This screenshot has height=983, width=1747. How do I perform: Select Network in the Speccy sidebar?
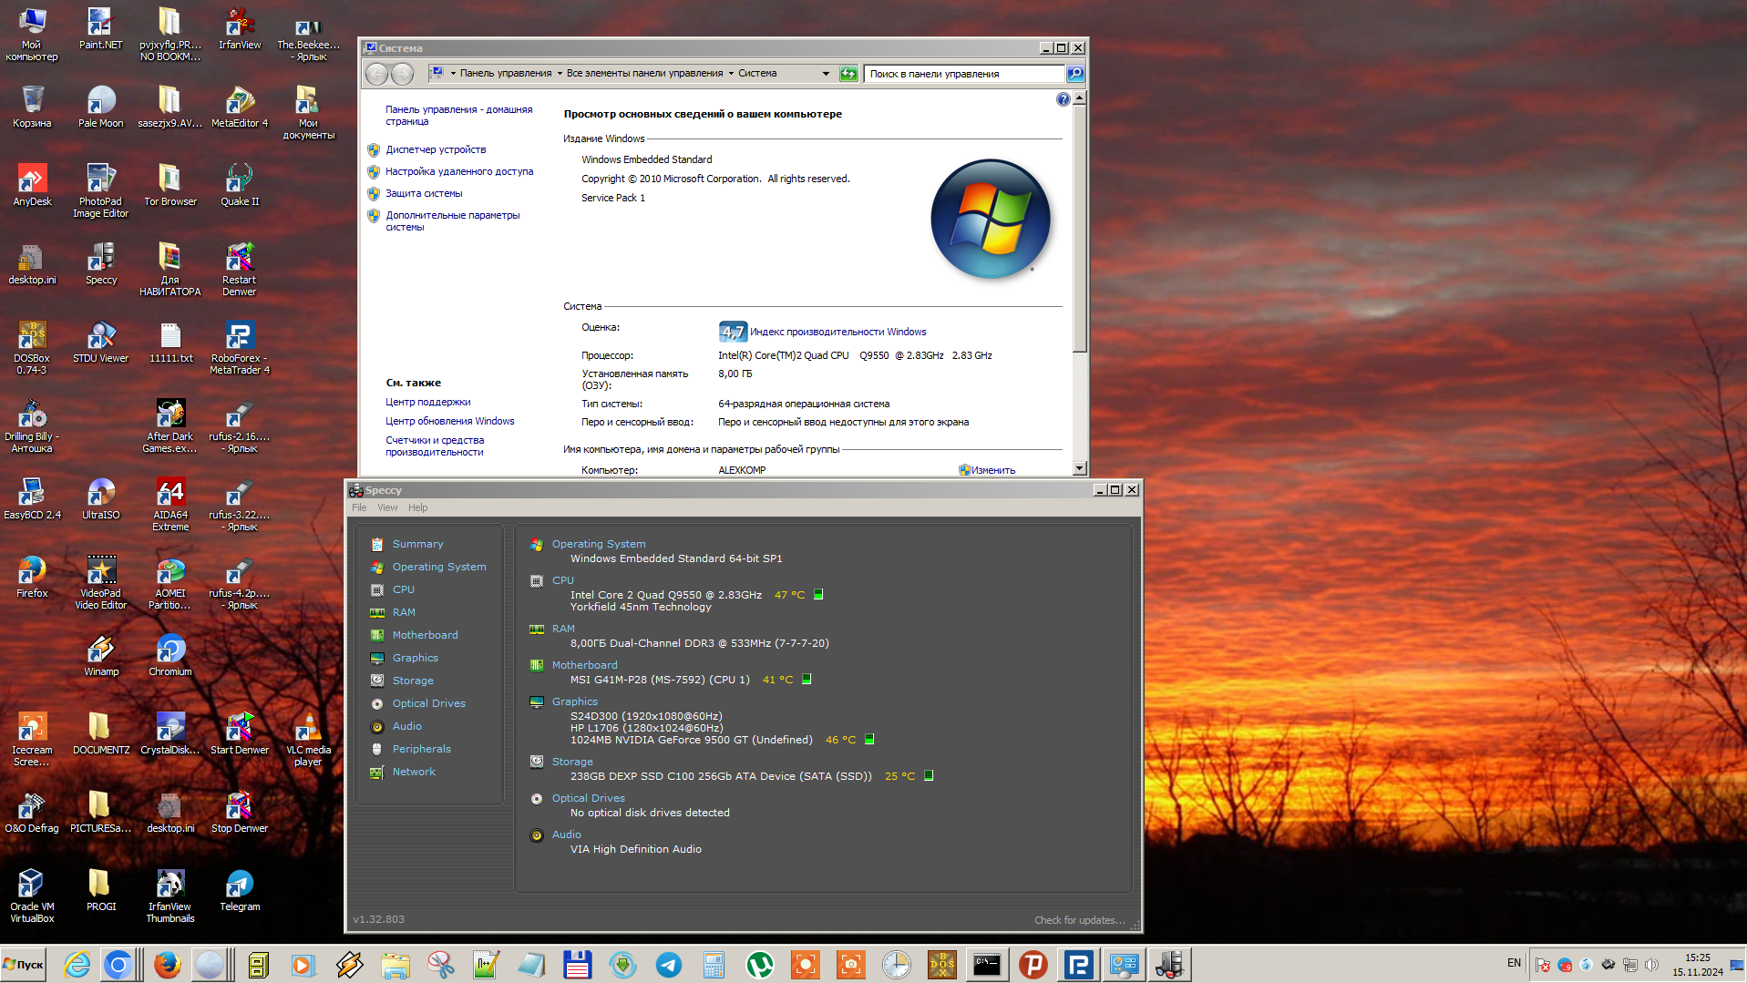414,772
